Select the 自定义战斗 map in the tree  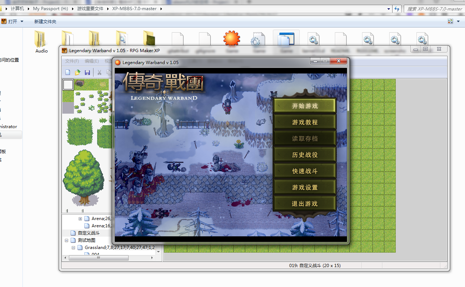88,233
